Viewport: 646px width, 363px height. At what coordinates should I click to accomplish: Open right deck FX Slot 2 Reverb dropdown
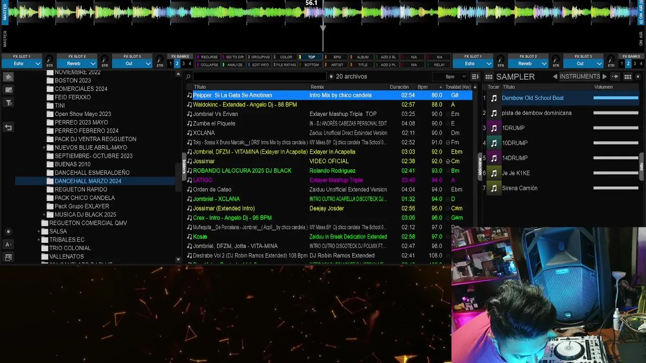point(528,64)
